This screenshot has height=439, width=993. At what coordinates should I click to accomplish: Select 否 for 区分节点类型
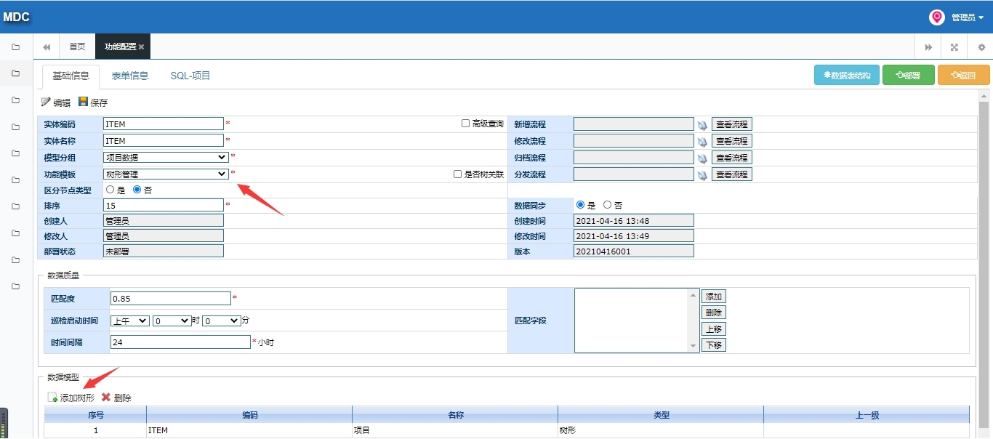tap(137, 190)
